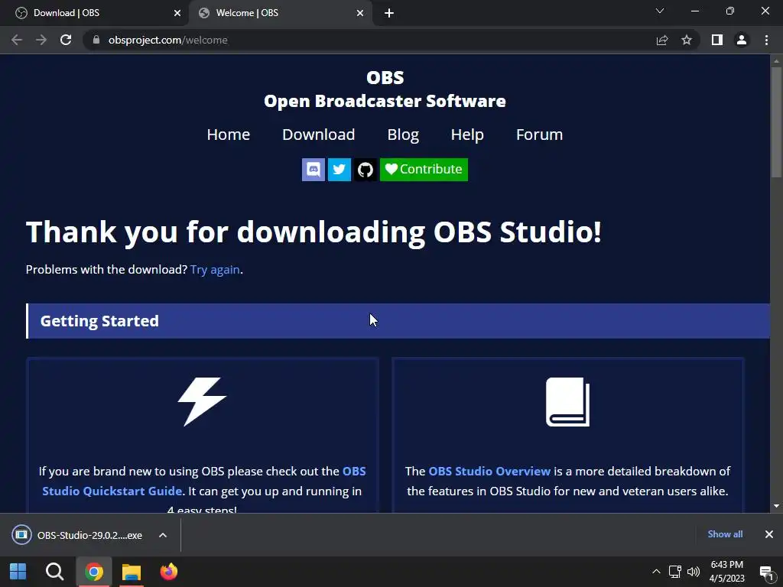Close the Download | OBS tab
This screenshot has width=783, height=587.
tap(177, 13)
